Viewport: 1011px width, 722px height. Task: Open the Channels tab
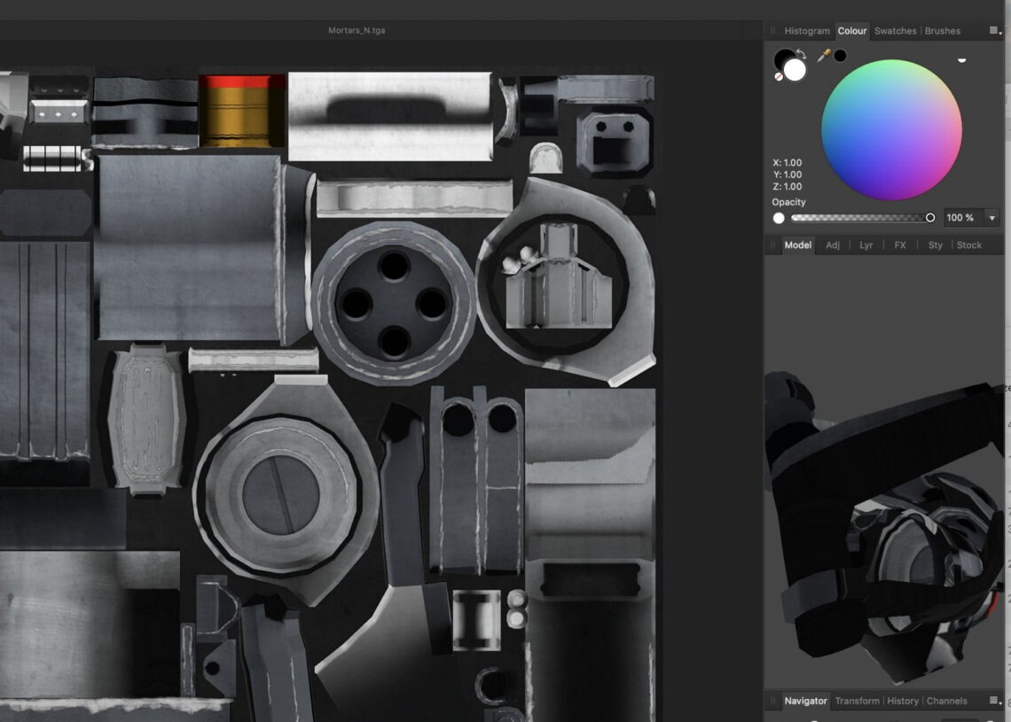coord(947,701)
